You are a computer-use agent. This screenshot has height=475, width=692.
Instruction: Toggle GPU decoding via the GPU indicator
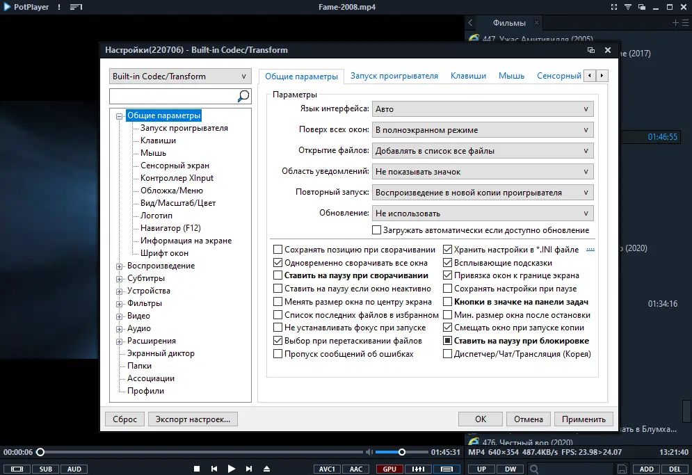point(389,469)
